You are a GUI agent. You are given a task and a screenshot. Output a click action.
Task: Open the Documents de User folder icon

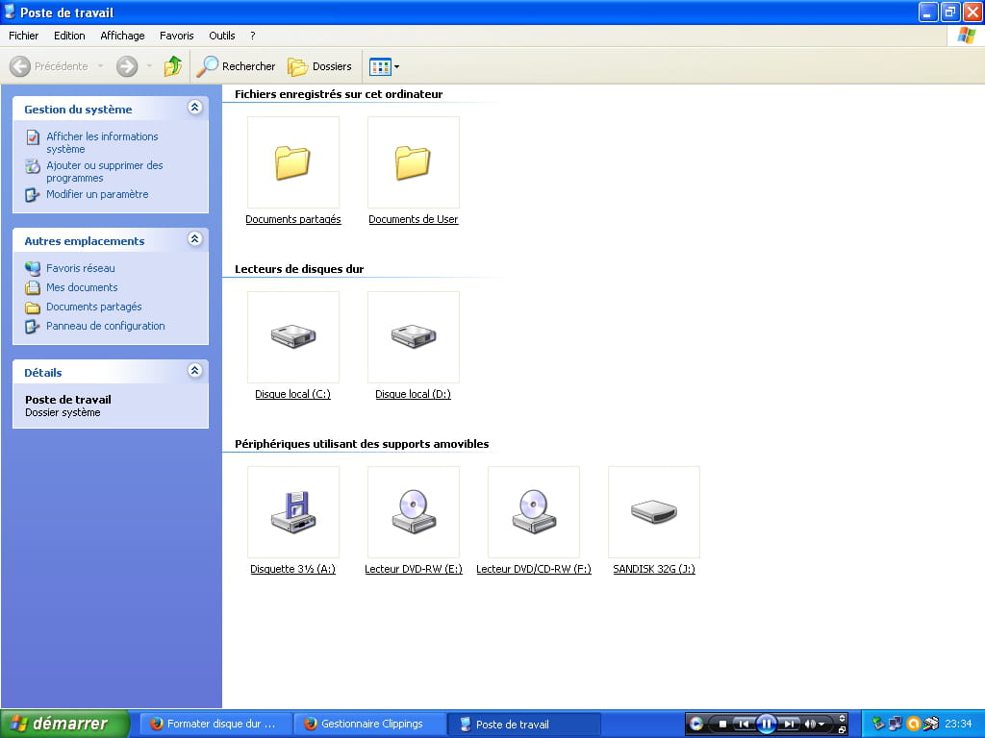coord(414,162)
